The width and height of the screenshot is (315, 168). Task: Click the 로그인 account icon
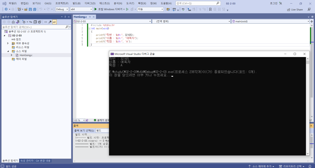(x=280, y=3)
